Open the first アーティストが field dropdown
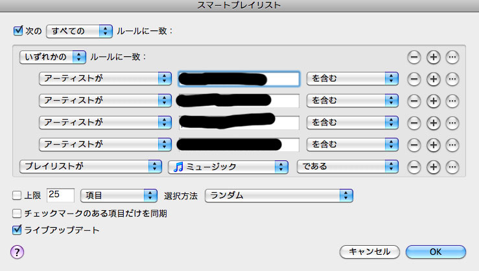479x271 pixels. [106, 79]
